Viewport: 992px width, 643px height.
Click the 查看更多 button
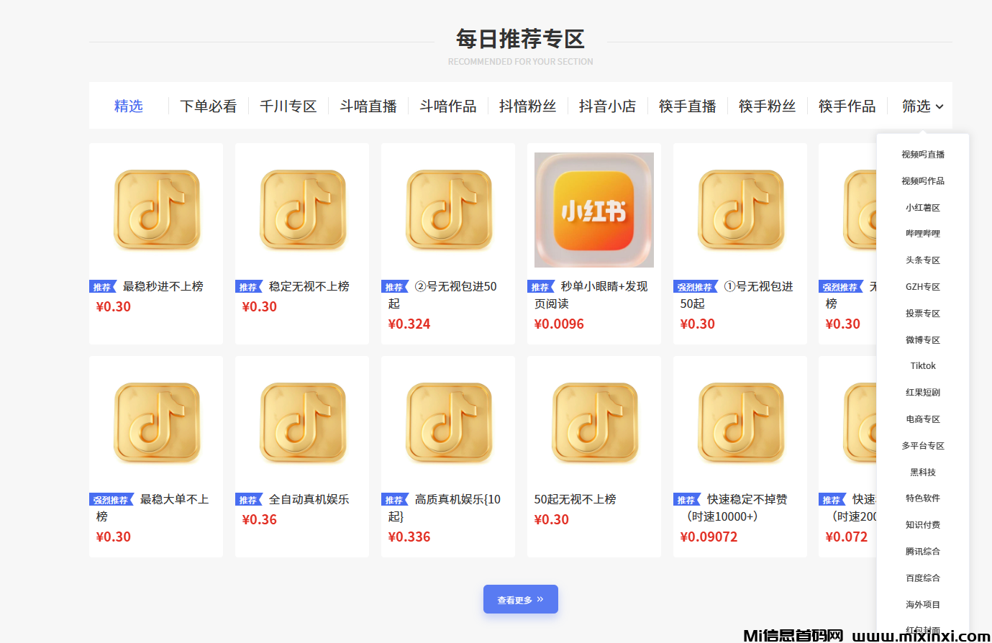click(520, 599)
